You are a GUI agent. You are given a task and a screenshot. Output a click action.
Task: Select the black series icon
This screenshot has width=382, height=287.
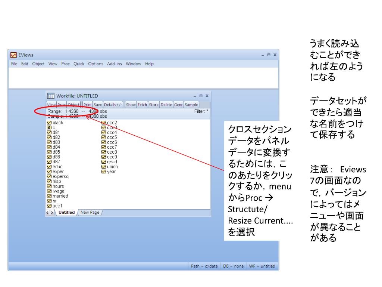(49, 123)
